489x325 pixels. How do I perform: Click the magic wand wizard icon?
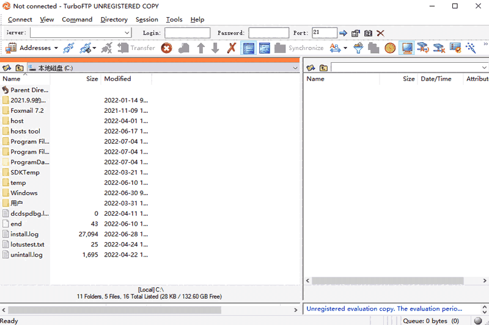pos(471,48)
